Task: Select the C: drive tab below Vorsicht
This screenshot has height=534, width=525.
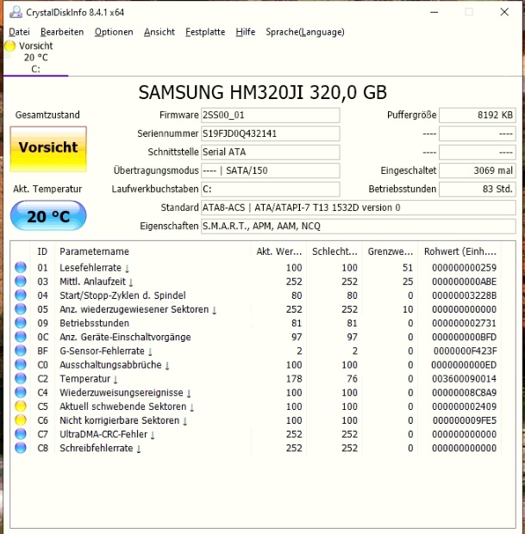Action: [x=35, y=69]
